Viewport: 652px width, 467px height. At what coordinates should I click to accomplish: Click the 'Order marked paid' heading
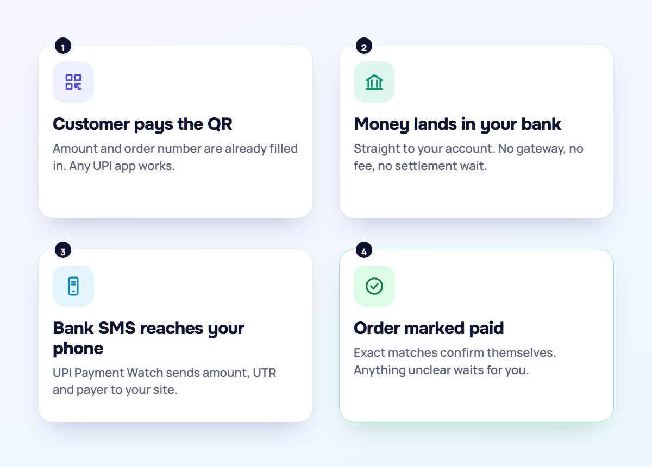(429, 329)
